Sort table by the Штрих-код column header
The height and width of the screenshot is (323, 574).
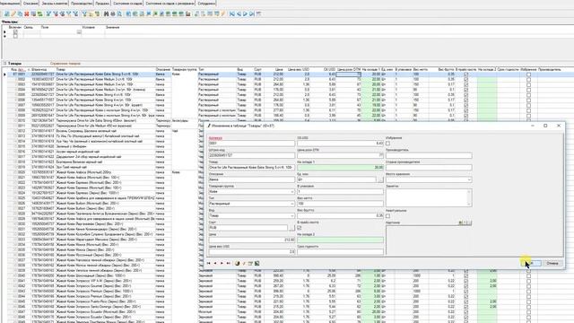tap(39, 69)
